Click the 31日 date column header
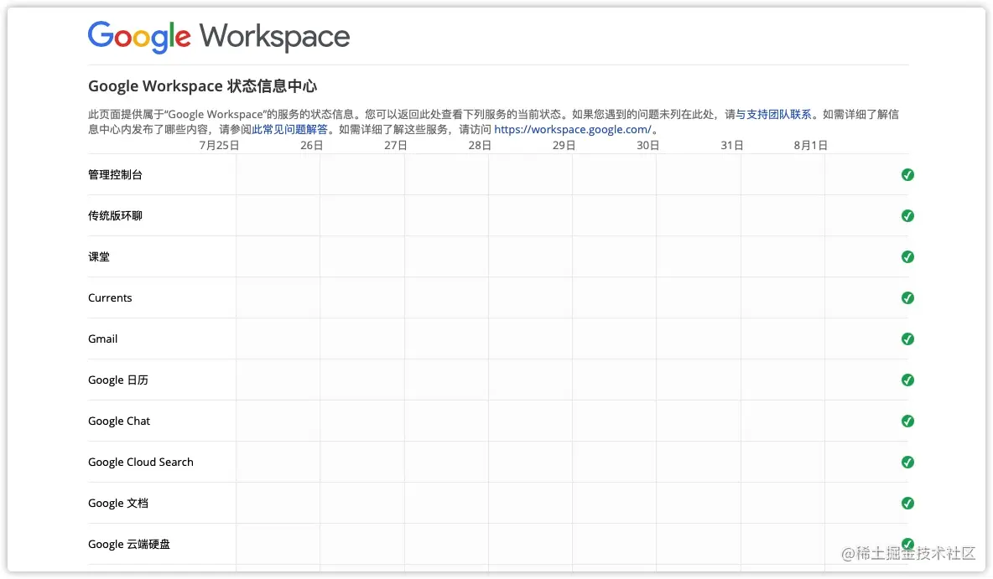 (732, 146)
